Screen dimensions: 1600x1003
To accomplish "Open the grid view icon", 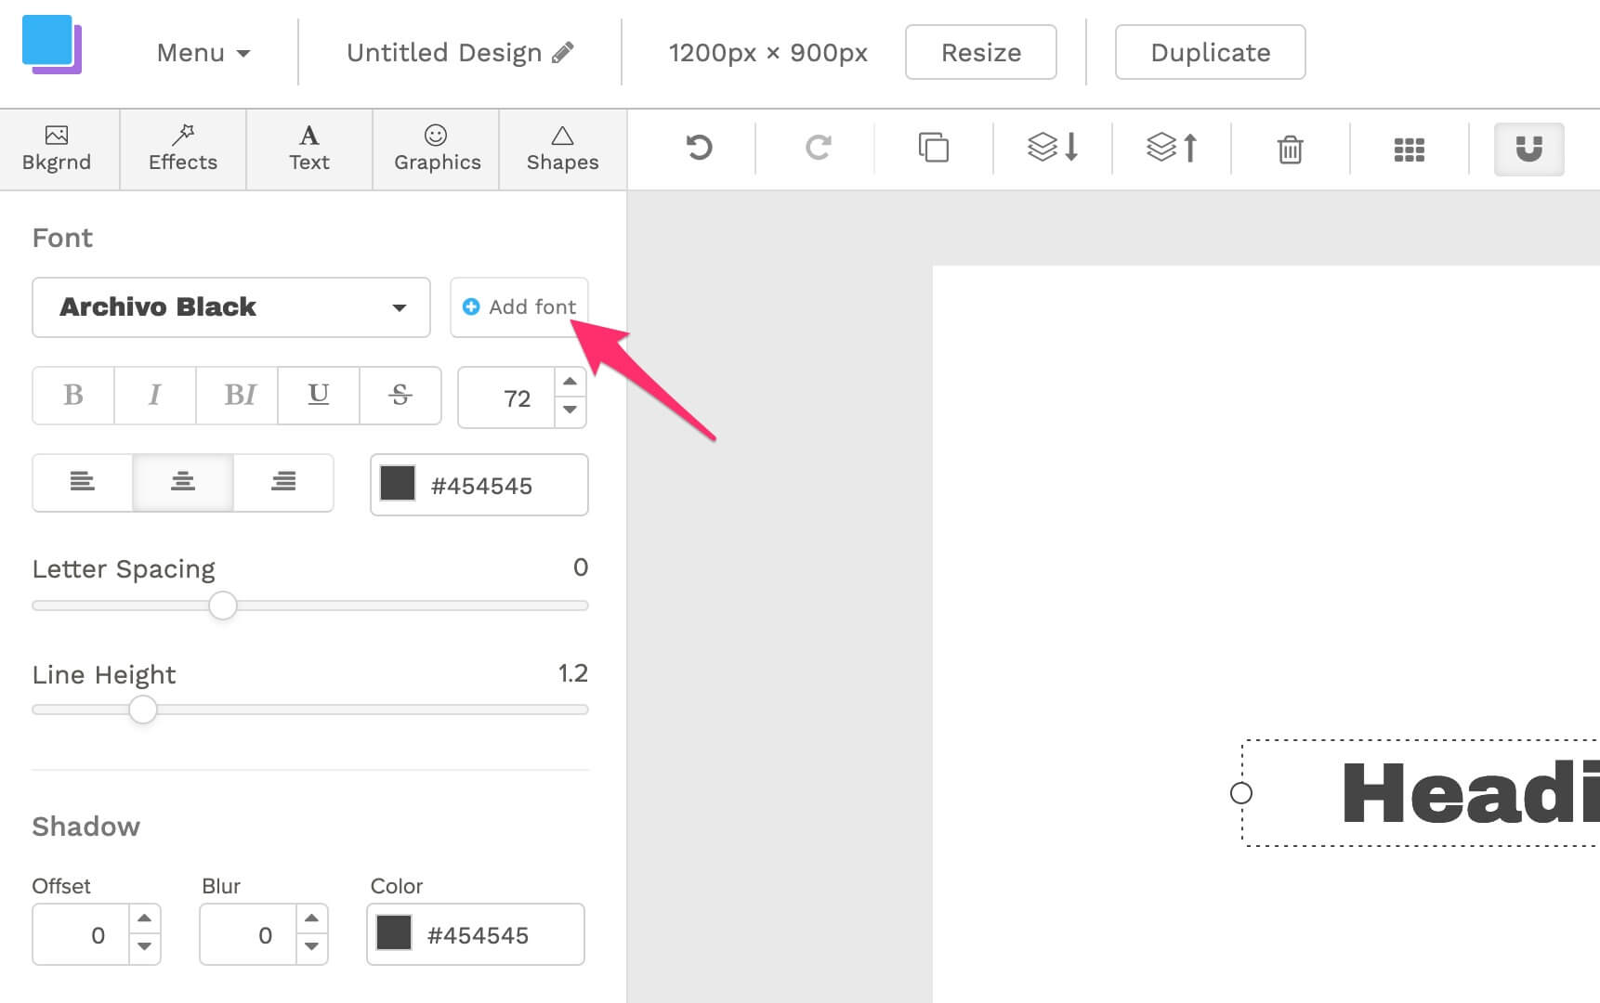I will (x=1409, y=148).
